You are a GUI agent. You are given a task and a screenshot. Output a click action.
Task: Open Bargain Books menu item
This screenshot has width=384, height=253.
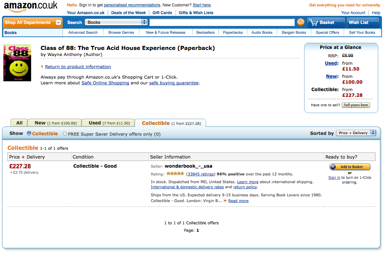click(294, 32)
